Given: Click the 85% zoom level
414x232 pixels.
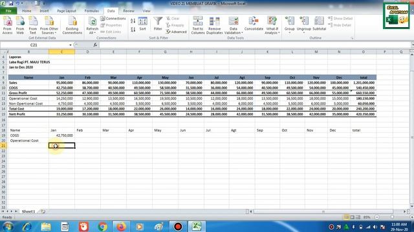Looking at the screenshot, I should pyautogui.click(x=367, y=217).
